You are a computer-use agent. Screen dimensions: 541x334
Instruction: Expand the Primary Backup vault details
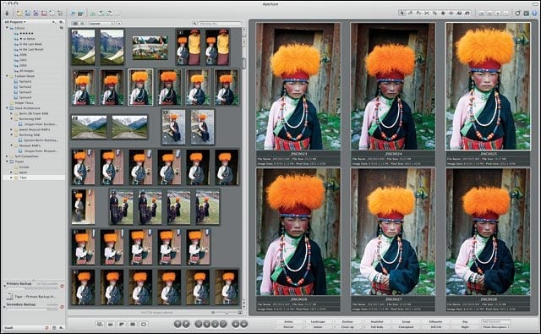(4, 285)
